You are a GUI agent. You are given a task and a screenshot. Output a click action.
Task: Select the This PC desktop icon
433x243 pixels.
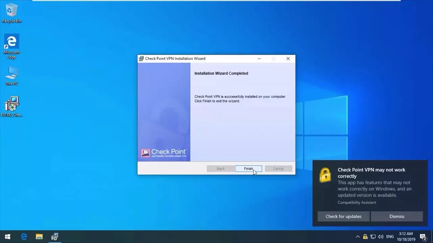[x=12, y=76]
